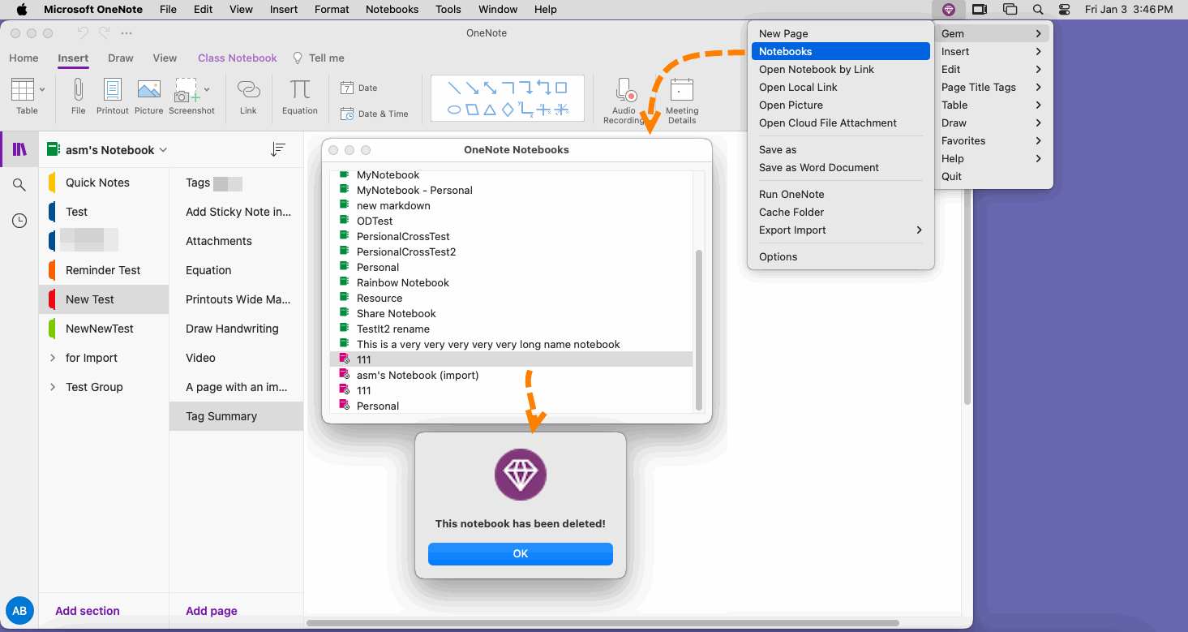Expand the 'for Import' section group

click(53, 358)
